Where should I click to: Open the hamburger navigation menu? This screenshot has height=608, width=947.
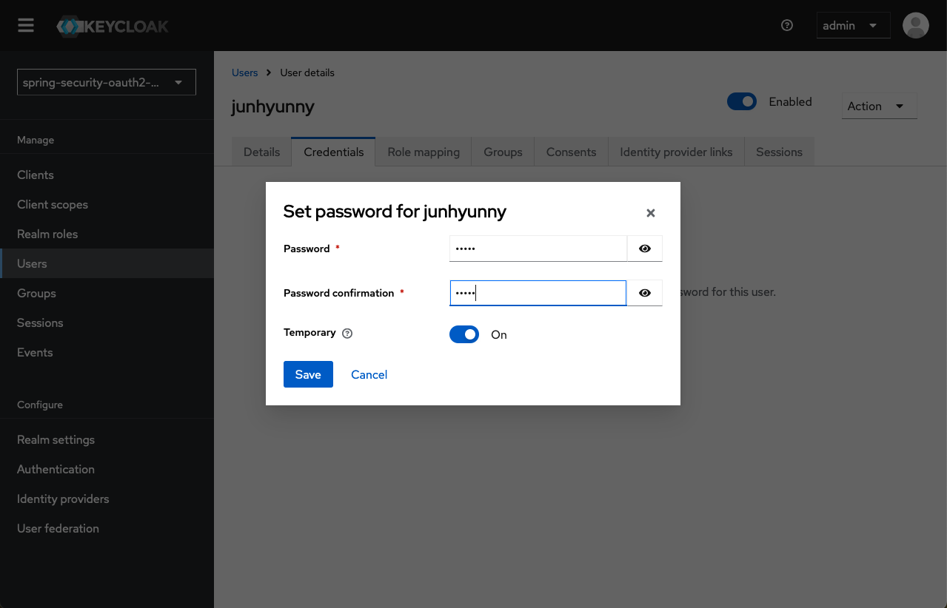26,25
